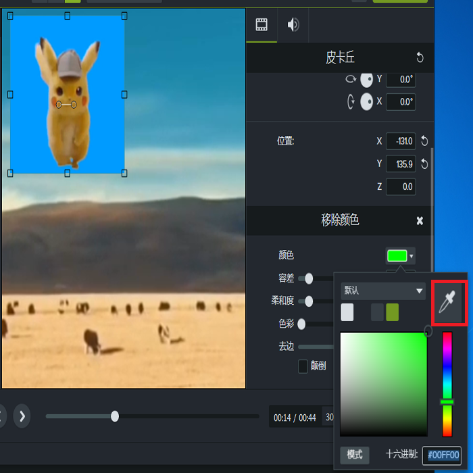Pick the white palette swatch
Screen dimensions: 473x473
[x=347, y=312]
